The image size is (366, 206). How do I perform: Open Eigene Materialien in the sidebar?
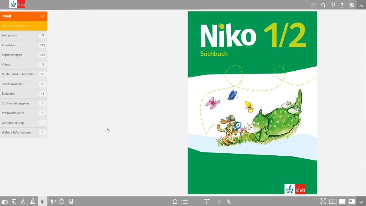(23, 26)
